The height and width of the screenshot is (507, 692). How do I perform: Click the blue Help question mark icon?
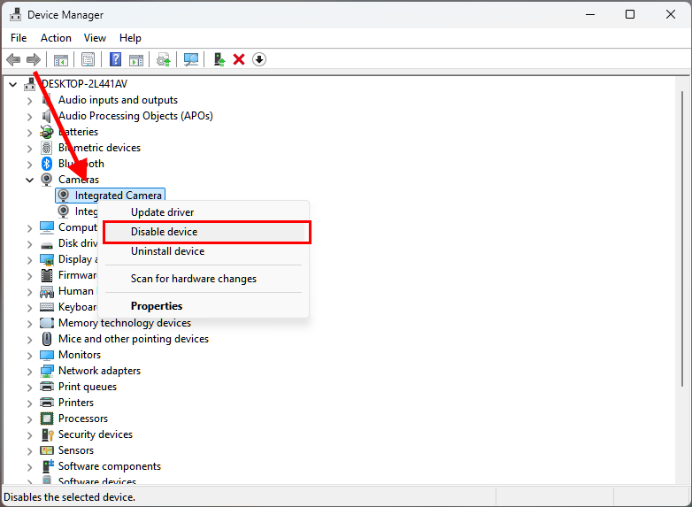pyautogui.click(x=115, y=59)
